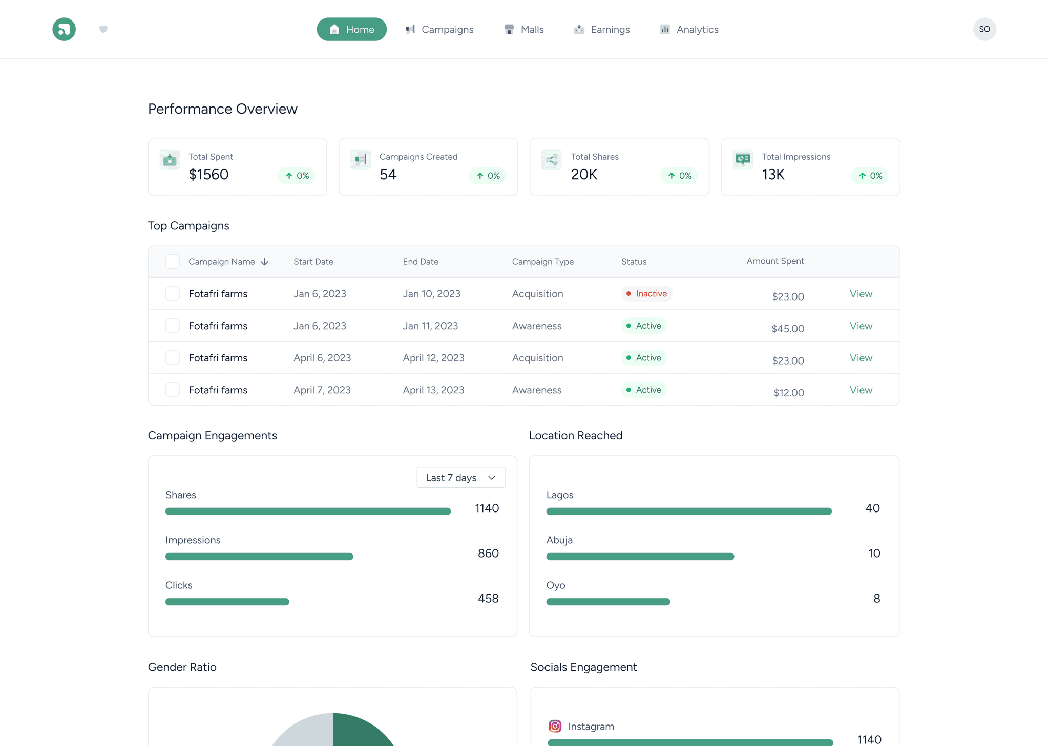Click the Clicks engagement progress bar
This screenshot has height=746, width=1049.
[227, 602]
